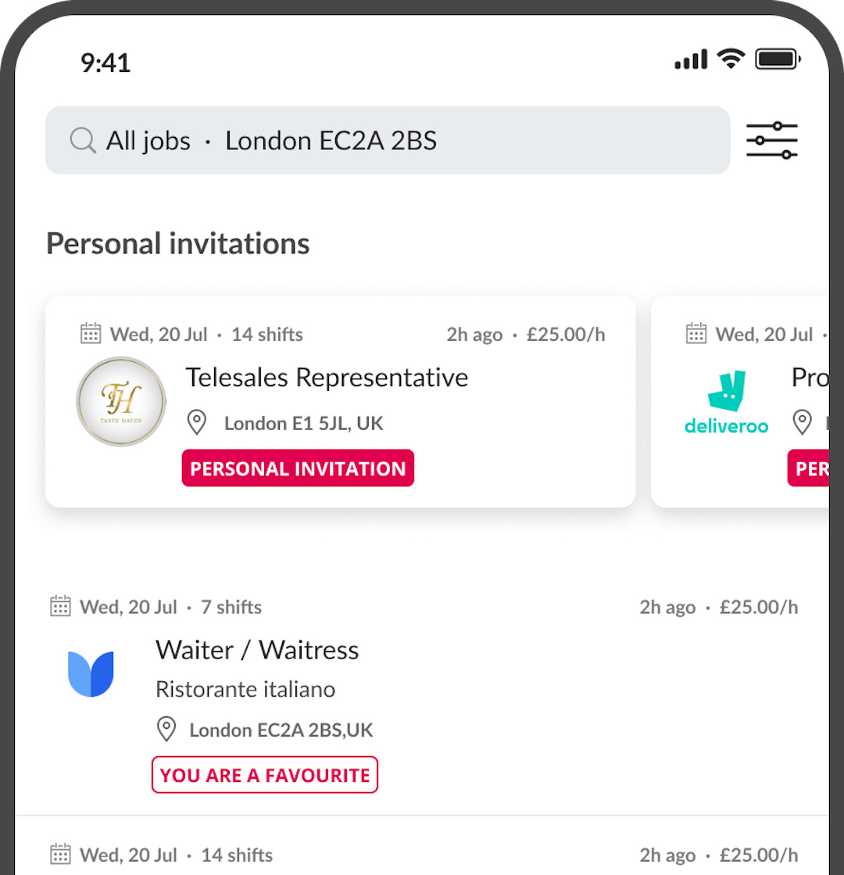Tap the search magnifier icon
The height and width of the screenshot is (875, 844).
click(82, 141)
